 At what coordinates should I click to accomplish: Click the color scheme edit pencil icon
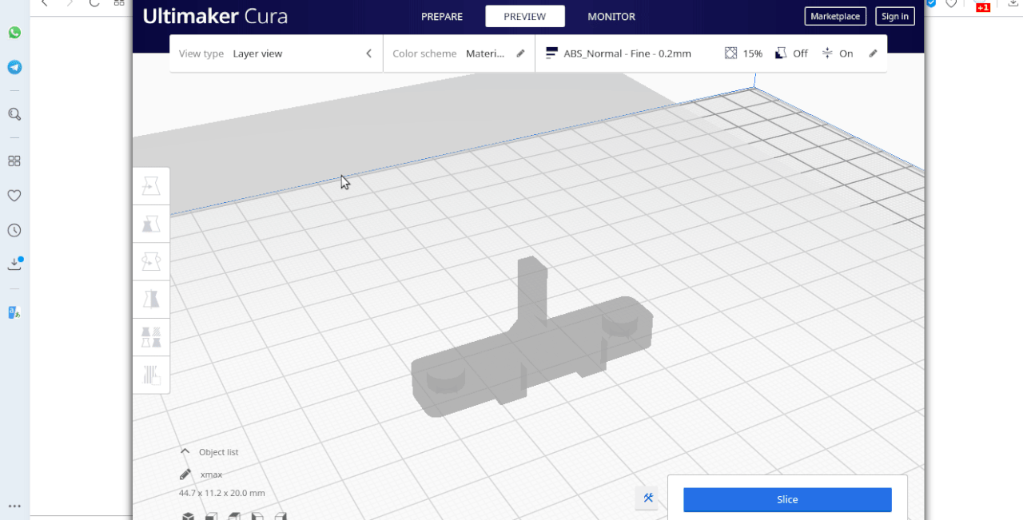point(520,54)
